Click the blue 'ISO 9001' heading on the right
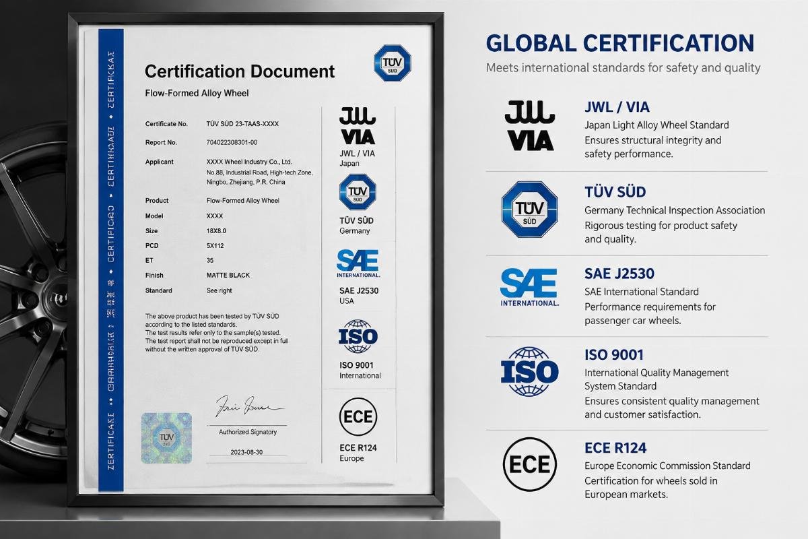This screenshot has width=808, height=539. point(614,355)
